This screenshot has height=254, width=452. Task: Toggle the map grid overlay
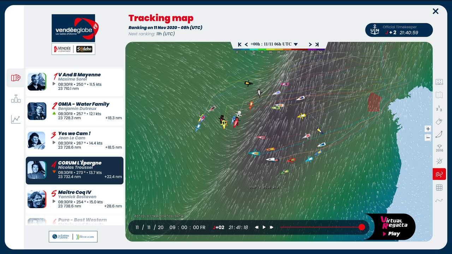click(x=439, y=188)
